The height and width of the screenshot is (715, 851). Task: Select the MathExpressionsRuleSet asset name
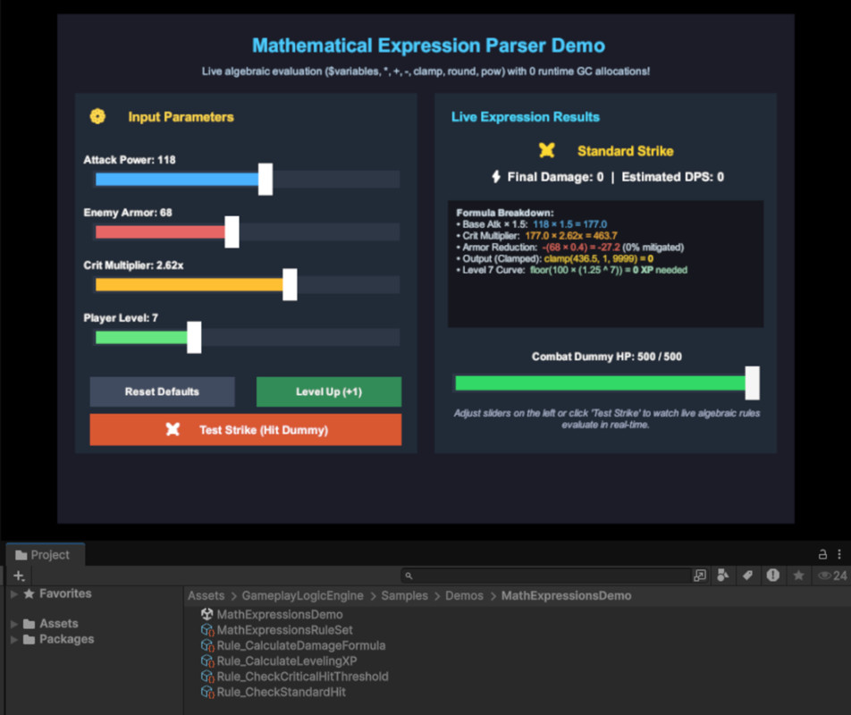[x=285, y=630]
